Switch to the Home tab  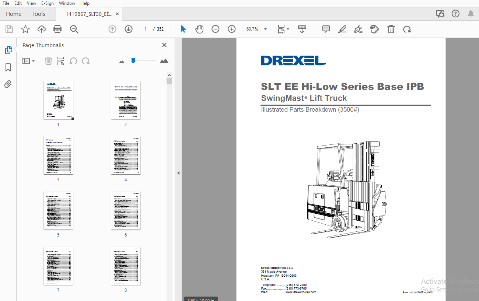14,14
